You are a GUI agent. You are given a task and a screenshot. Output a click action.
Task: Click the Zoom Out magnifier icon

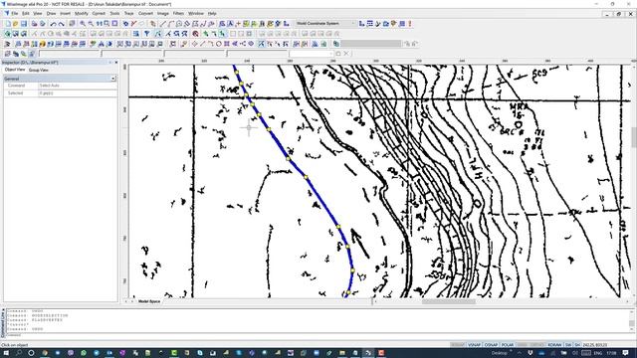pos(91,24)
